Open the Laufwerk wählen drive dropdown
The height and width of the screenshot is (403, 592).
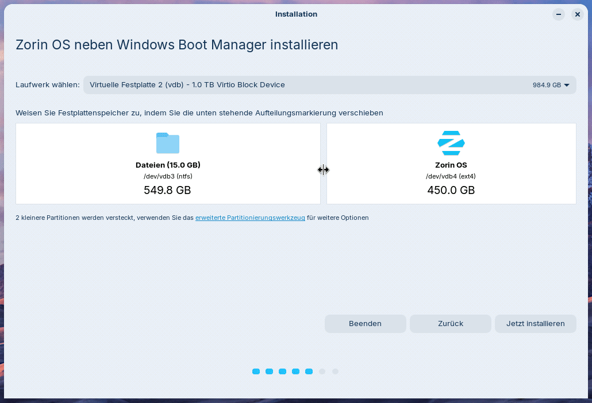[329, 85]
